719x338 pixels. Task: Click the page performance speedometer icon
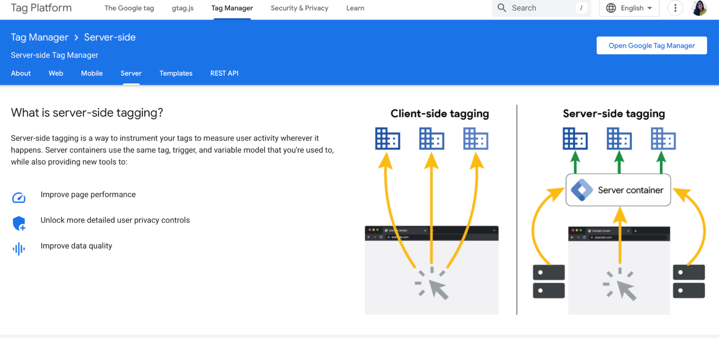(19, 197)
